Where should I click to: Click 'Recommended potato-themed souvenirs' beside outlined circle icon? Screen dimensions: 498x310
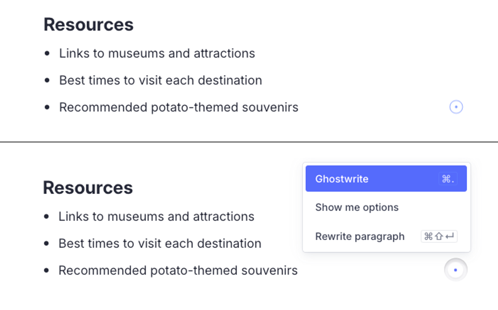[179, 107]
